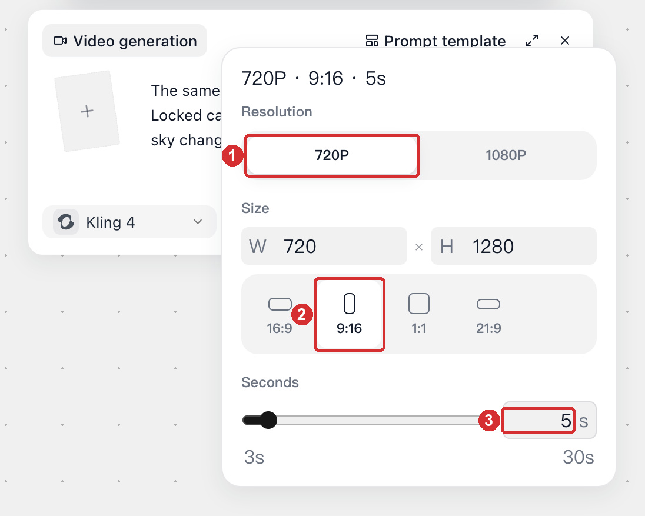Click the '720P · 9:16 · 5s' summary header

314,78
